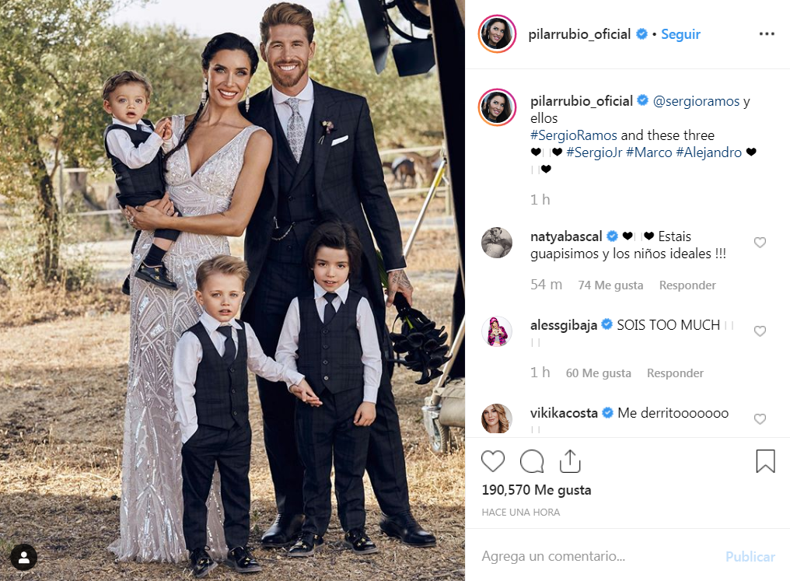Open the header profile picture of pilarrubio_oficial
The height and width of the screenshot is (581, 790).
coord(497,33)
